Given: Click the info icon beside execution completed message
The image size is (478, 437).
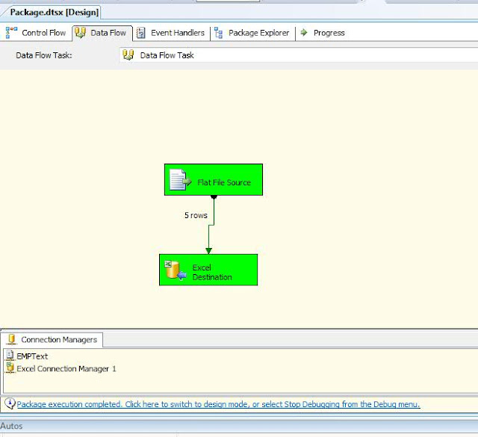Looking at the screenshot, I should pos(10,403).
